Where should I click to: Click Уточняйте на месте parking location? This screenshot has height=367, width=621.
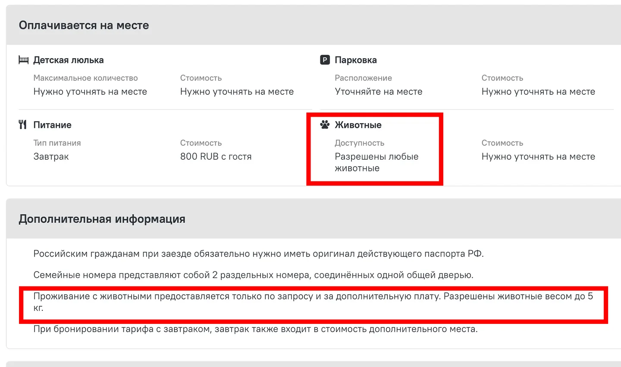point(379,91)
